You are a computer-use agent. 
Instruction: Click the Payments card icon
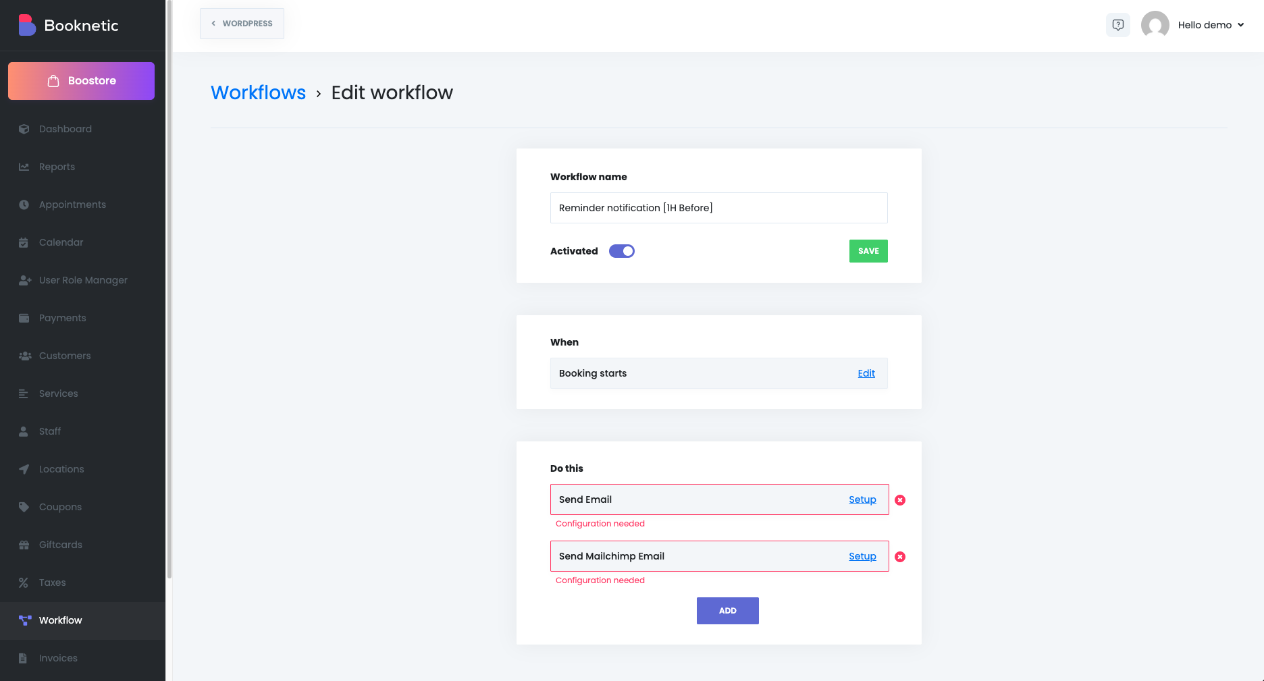coord(24,318)
